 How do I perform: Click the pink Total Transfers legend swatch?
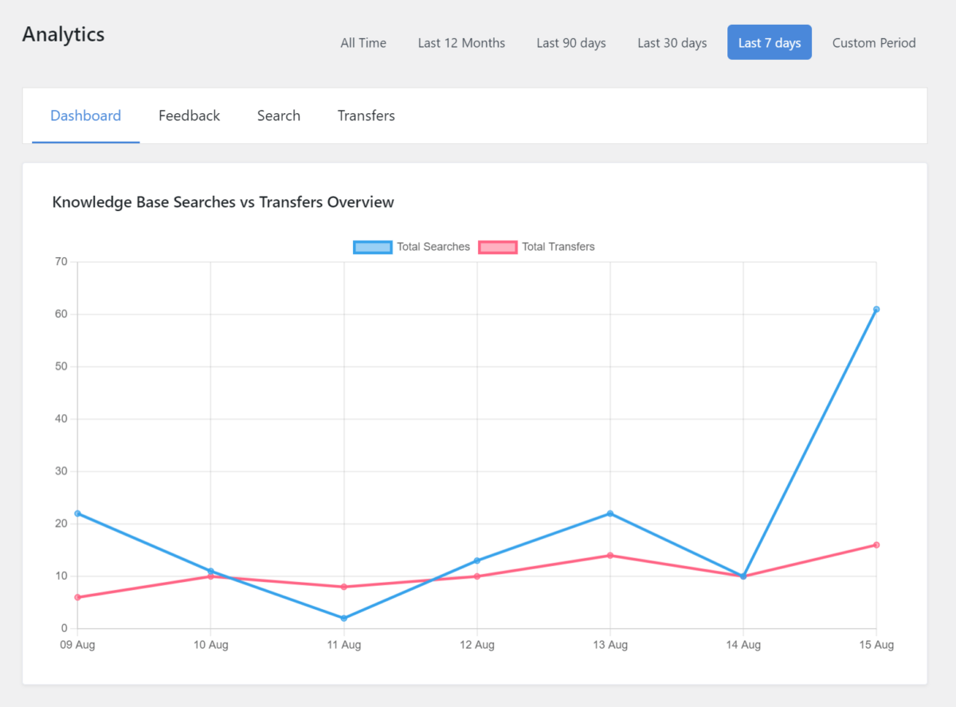click(x=498, y=247)
